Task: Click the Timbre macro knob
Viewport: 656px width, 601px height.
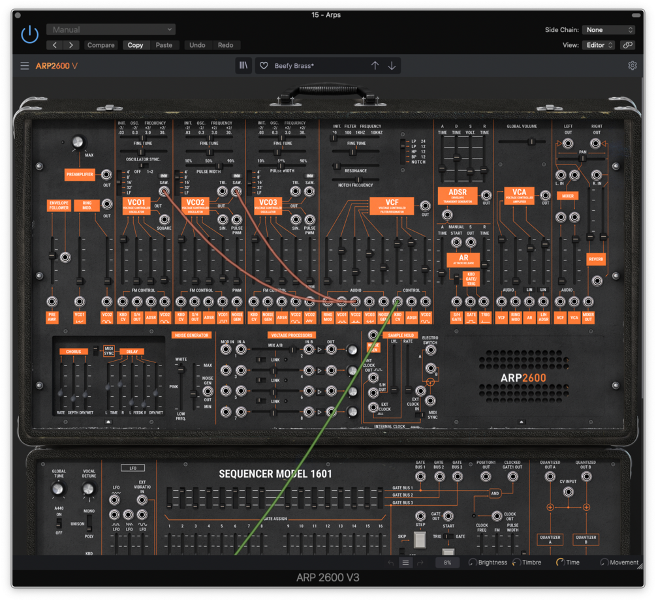Action: tap(516, 562)
